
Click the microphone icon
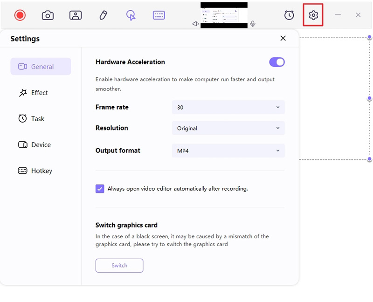click(253, 24)
